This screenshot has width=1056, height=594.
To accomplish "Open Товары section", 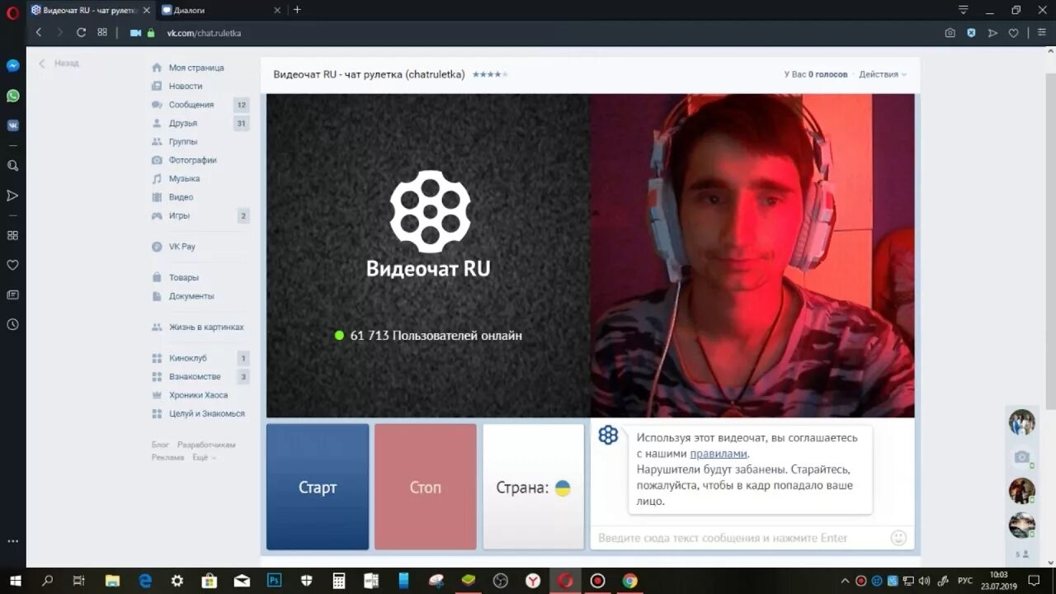I will pyautogui.click(x=183, y=277).
